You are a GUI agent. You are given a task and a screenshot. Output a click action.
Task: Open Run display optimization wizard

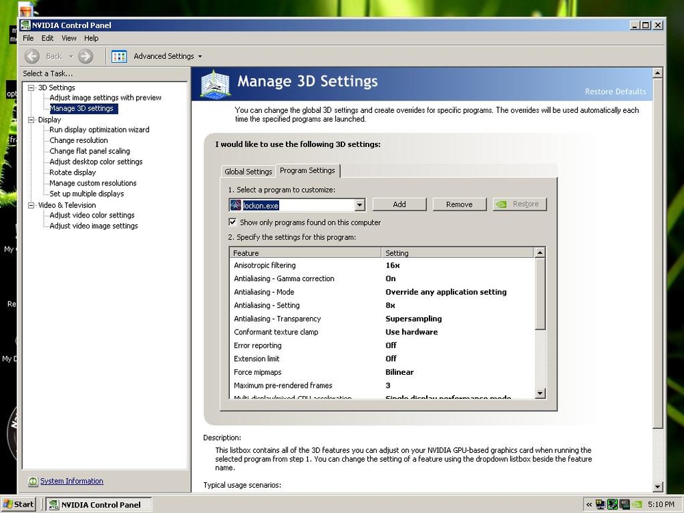(x=99, y=129)
